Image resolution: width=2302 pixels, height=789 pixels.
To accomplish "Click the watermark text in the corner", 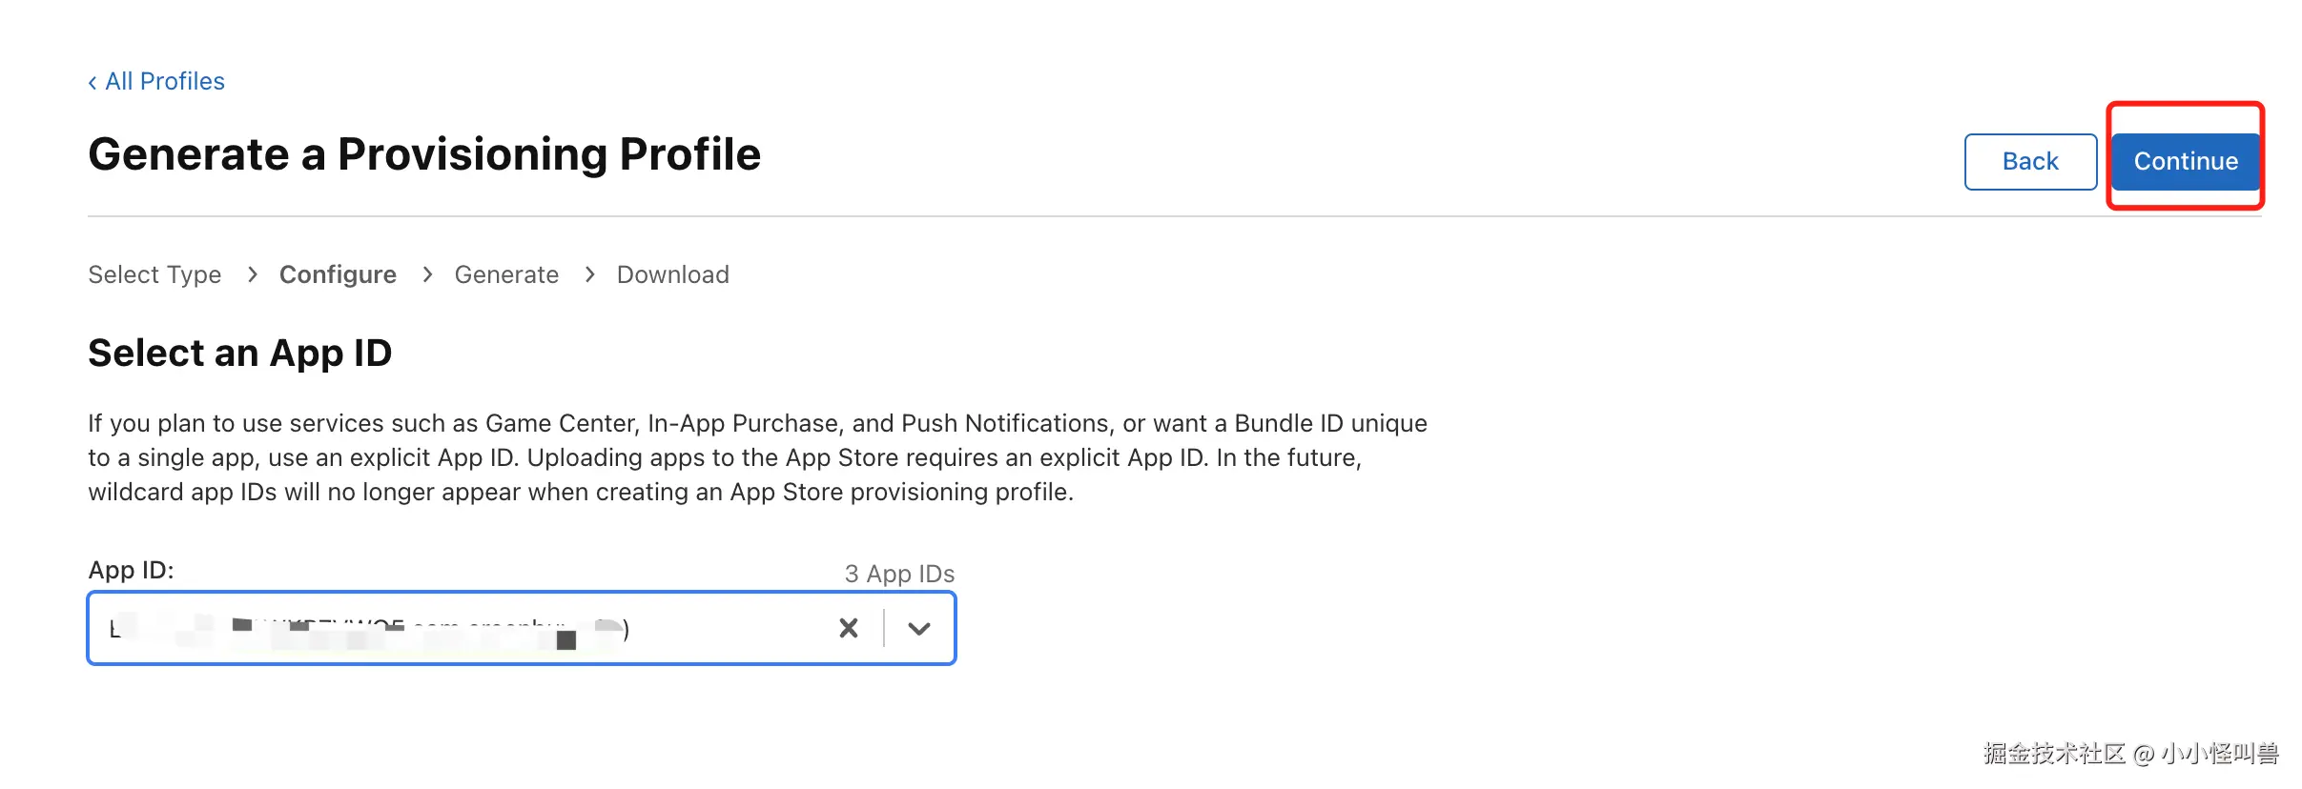I will (x=2130, y=755).
